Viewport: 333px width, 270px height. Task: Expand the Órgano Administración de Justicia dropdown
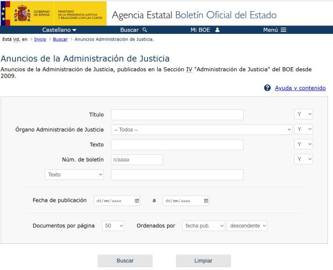(201, 129)
